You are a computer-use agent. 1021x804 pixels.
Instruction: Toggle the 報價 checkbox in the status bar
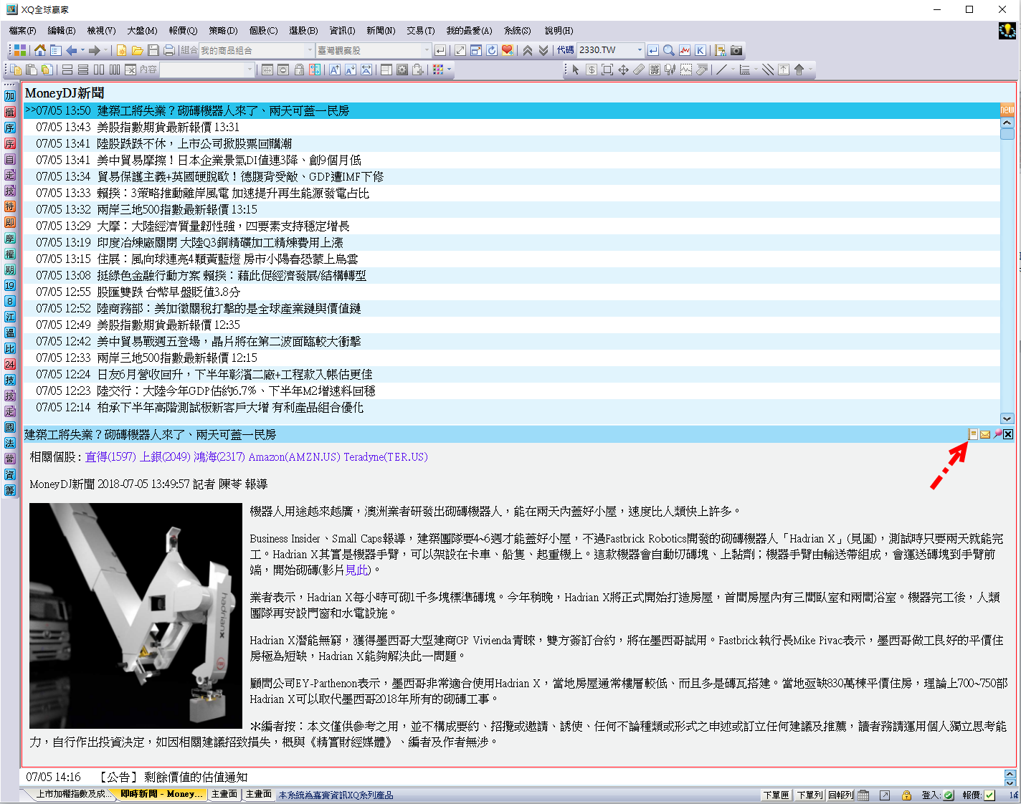(x=989, y=795)
